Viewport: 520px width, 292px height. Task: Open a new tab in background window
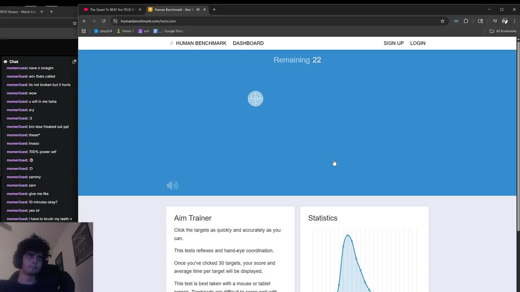point(51,12)
